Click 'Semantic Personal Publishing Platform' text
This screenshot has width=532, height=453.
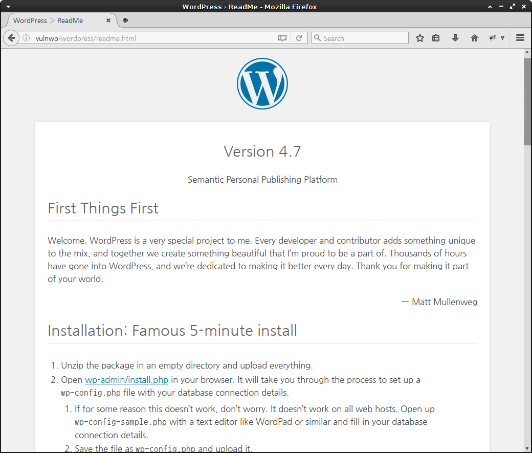pos(262,179)
